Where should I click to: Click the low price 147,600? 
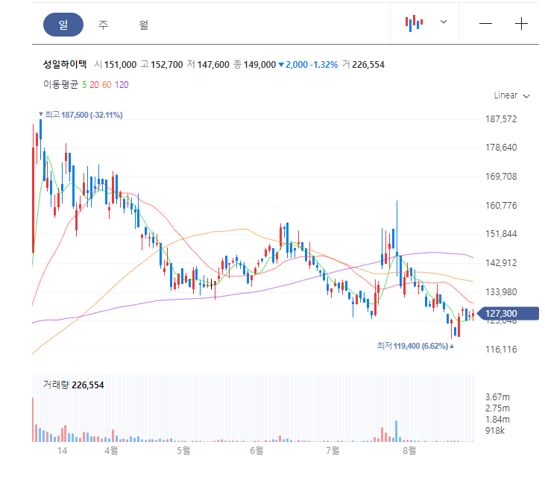(213, 65)
